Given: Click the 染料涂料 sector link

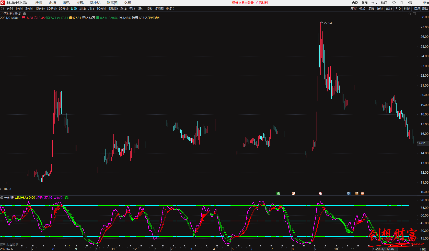Looking at the screenshot, I should 154,18.
